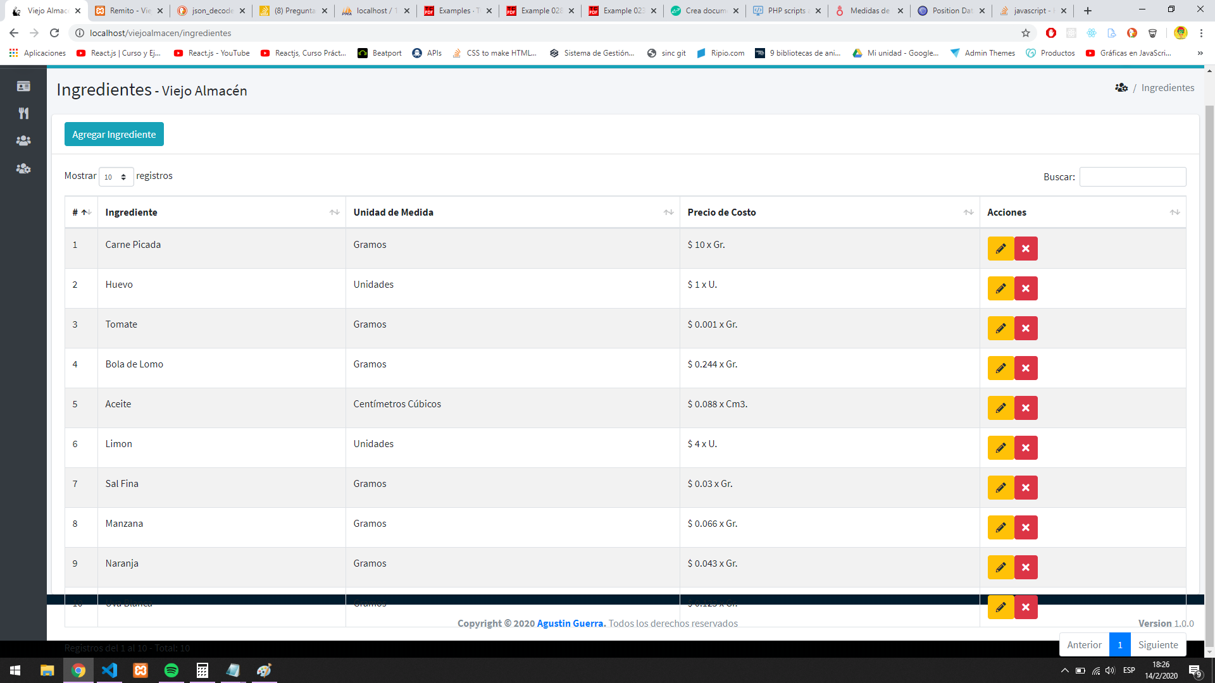This screenshot has width=1215, height=683.
Task: Open the records-per-page dropdown
Action: [x=116, y=177]
